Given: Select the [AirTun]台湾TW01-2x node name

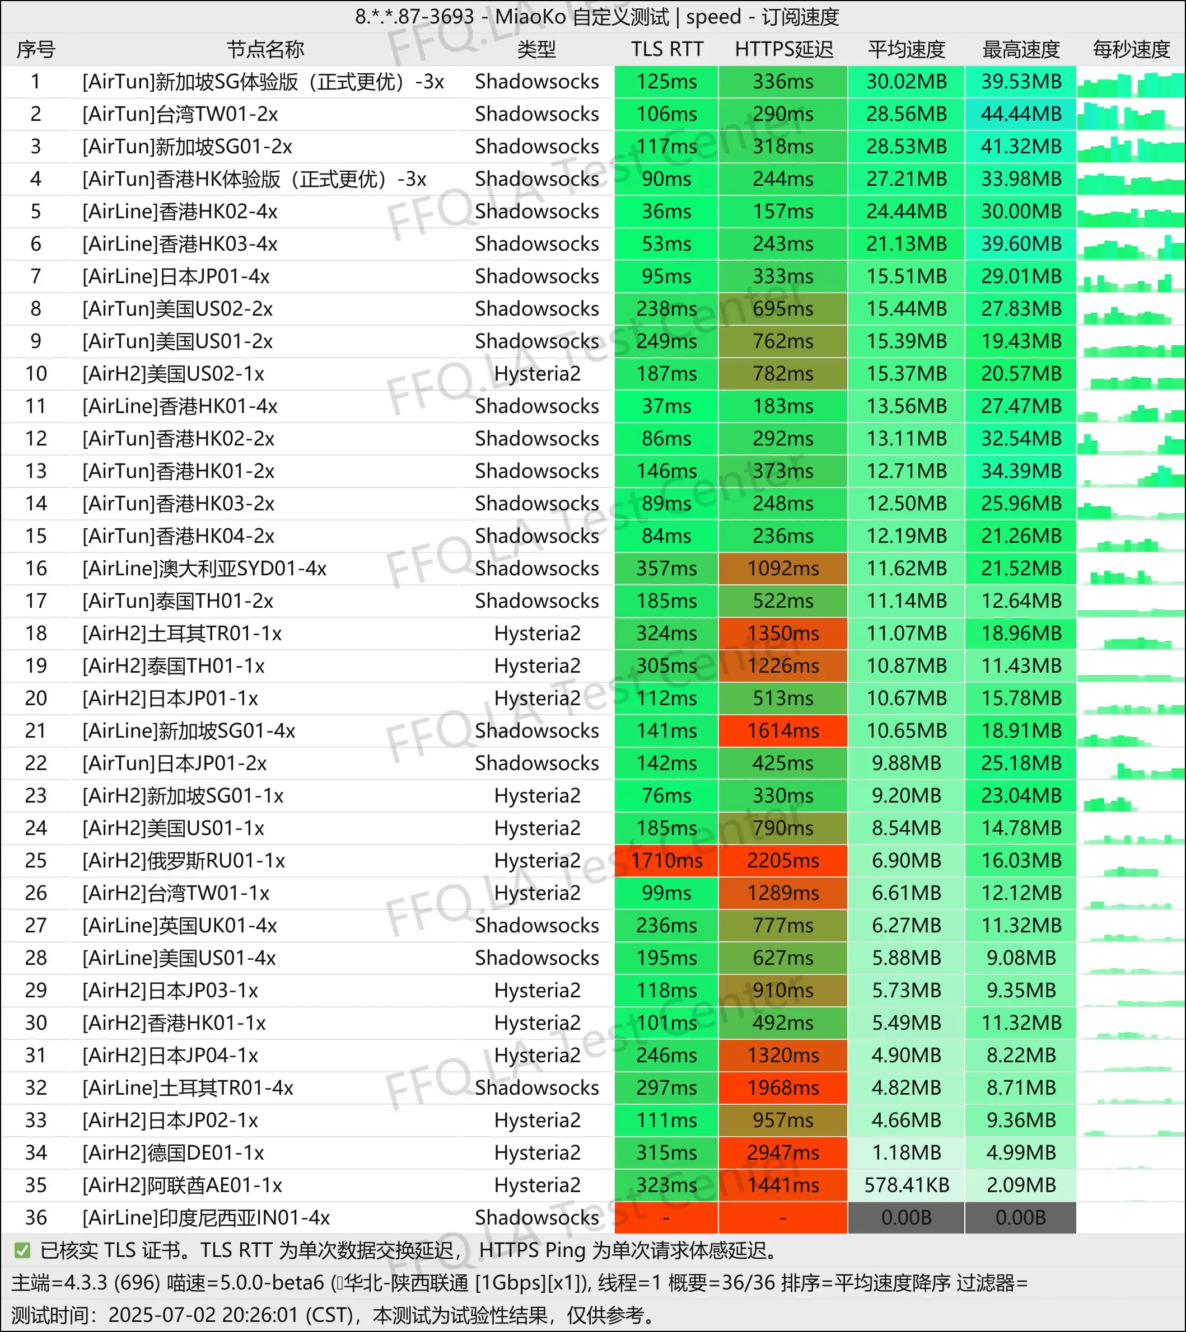Looking at the screenshot, I should pos(180,114).
